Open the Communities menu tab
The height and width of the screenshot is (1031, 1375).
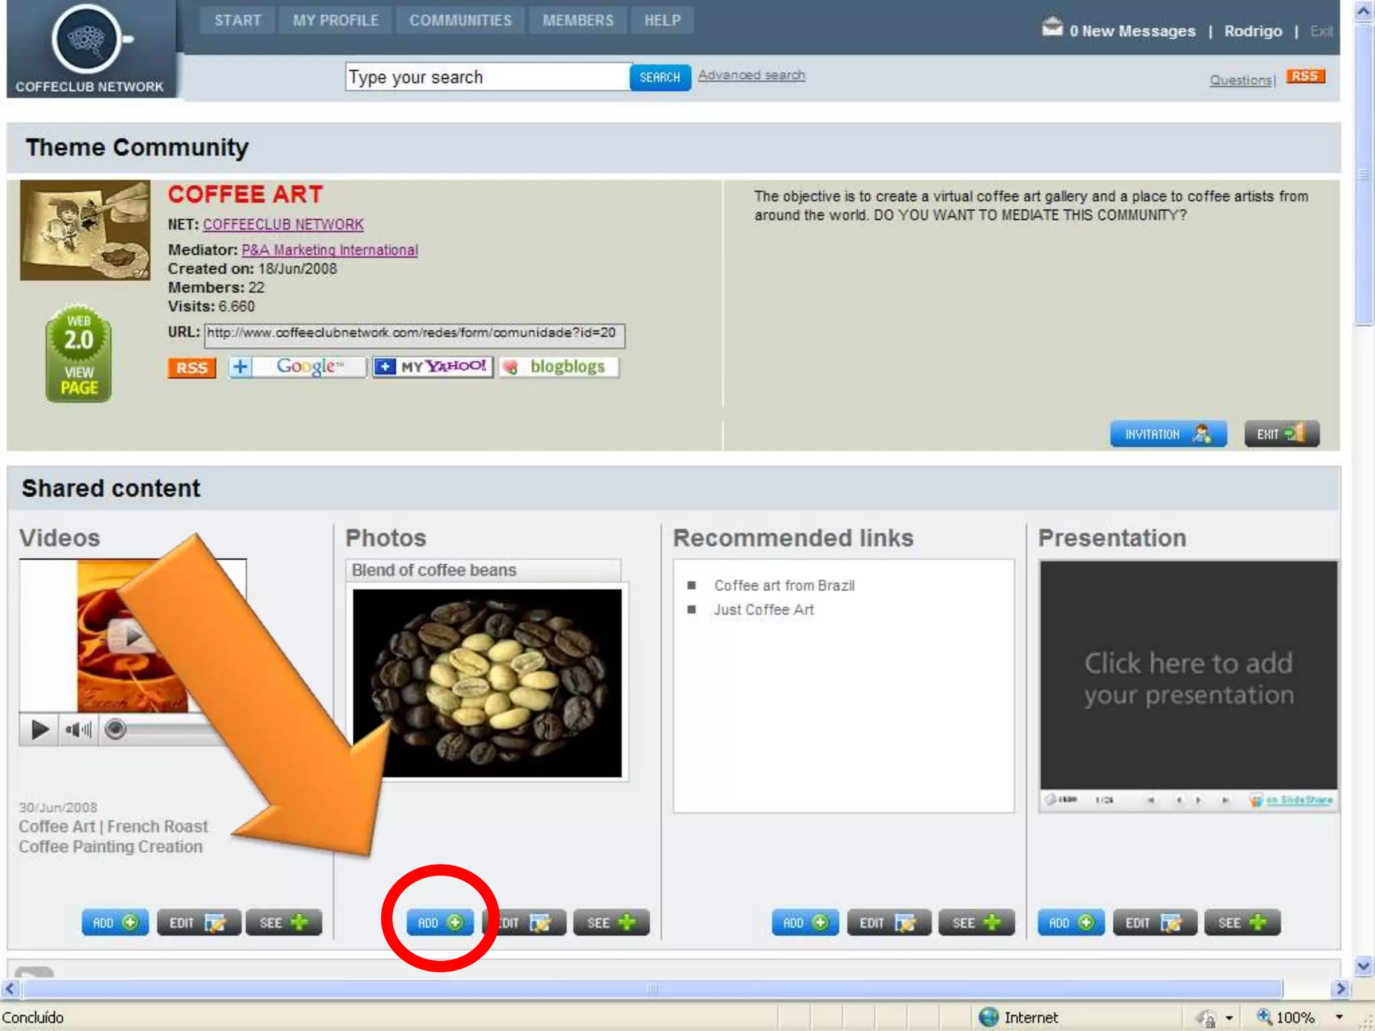(461, 20)
